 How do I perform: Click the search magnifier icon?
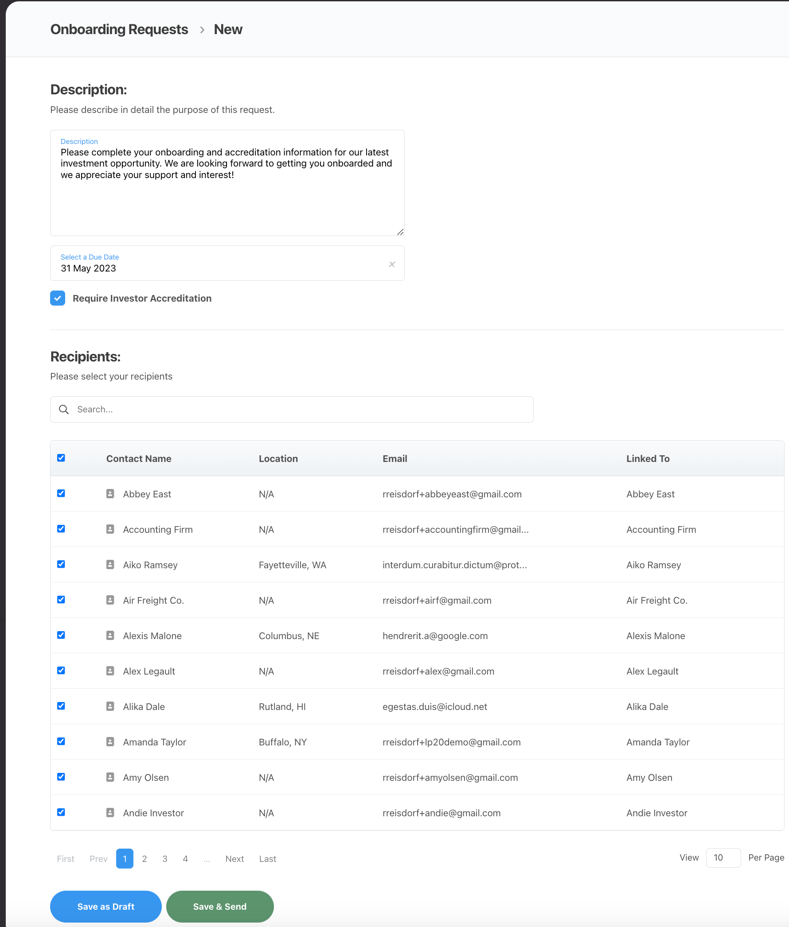[x=64, y=409]
